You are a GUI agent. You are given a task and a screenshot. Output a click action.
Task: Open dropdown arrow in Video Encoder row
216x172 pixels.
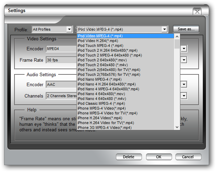[x=184, y=49]
